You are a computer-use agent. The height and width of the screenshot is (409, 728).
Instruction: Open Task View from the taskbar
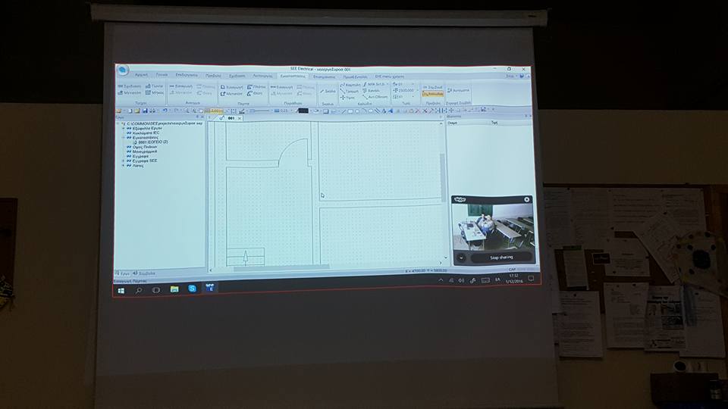pos(156,289)
